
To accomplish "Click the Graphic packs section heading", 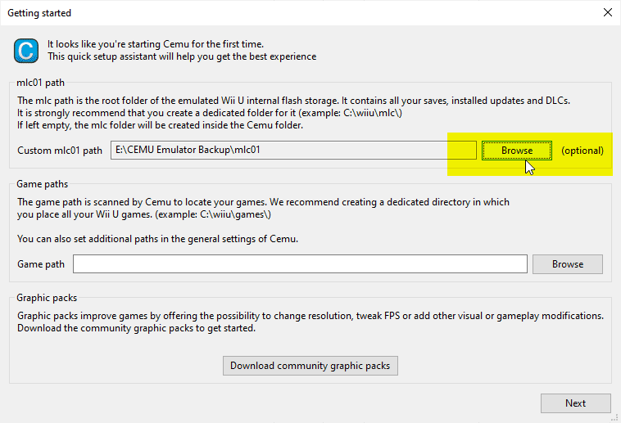I will tap(47, 299).
